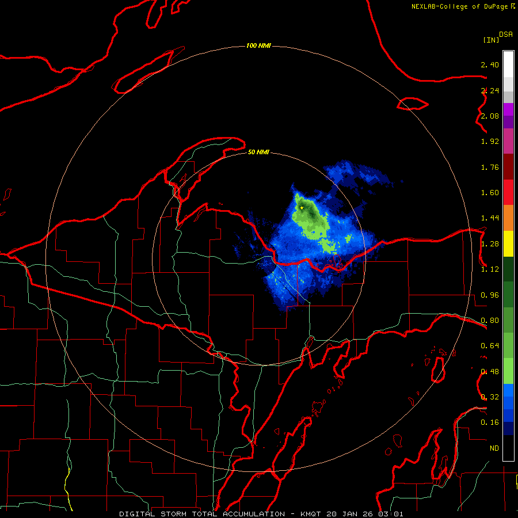Click the 0.96 legend value

point(490,295)
